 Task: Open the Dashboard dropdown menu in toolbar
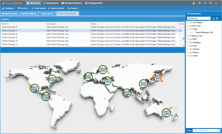pos(9,8)
